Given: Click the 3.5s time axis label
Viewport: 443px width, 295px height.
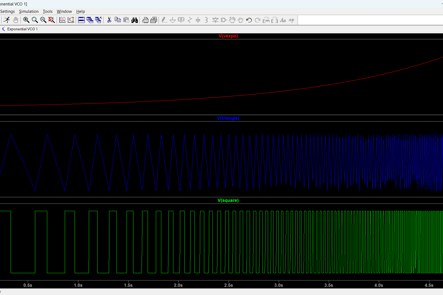Looking at the screenshot, I should click(328, 285).
